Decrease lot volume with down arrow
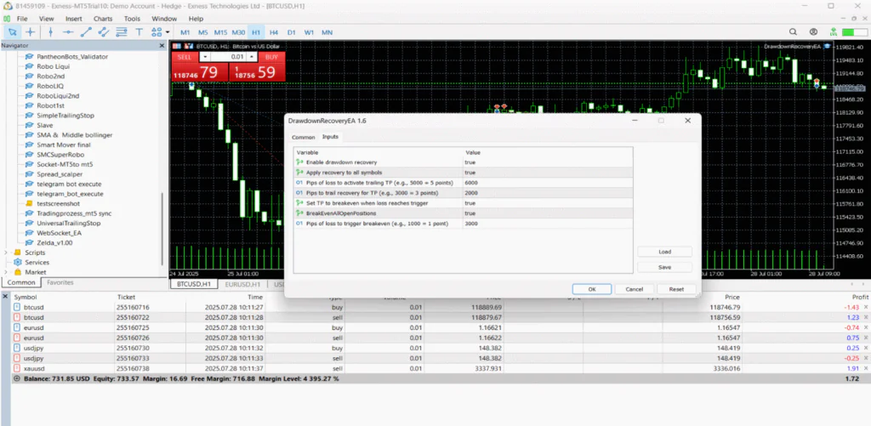871x426 pixels. [205, 57]
